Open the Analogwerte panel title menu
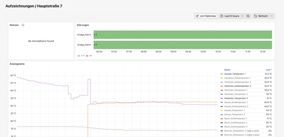Image resolution: width=284 pixels, height=137 pixels. (x=17, y=64)
